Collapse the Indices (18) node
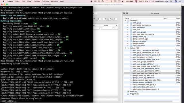The image size is (184, 103). point(125,48)
